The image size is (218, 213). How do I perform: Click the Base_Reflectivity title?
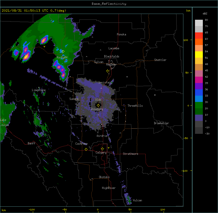tap(109, 4)
